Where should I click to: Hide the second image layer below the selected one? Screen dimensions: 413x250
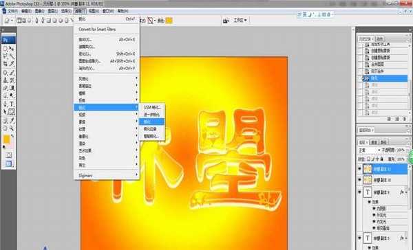coord(359,179)
